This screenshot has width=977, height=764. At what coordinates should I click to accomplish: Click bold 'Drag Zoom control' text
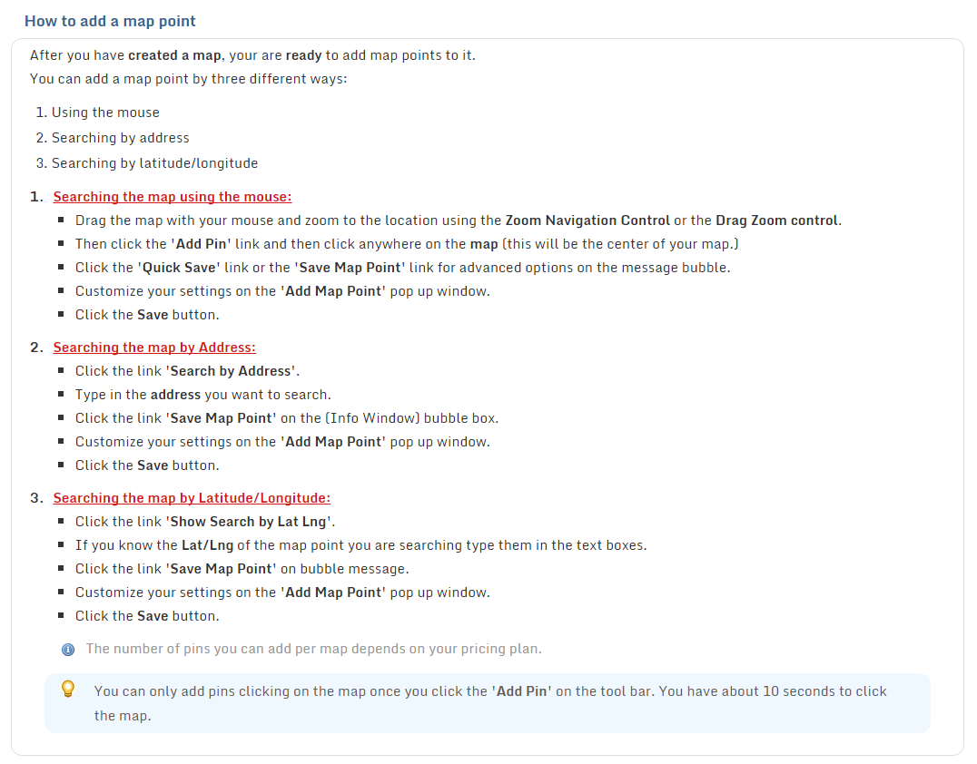778,220
